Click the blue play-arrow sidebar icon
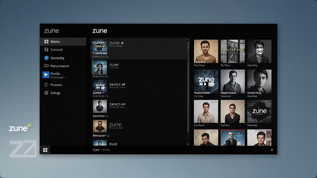Viewport: 317px width, 178px height. click(x=46, y=75)
